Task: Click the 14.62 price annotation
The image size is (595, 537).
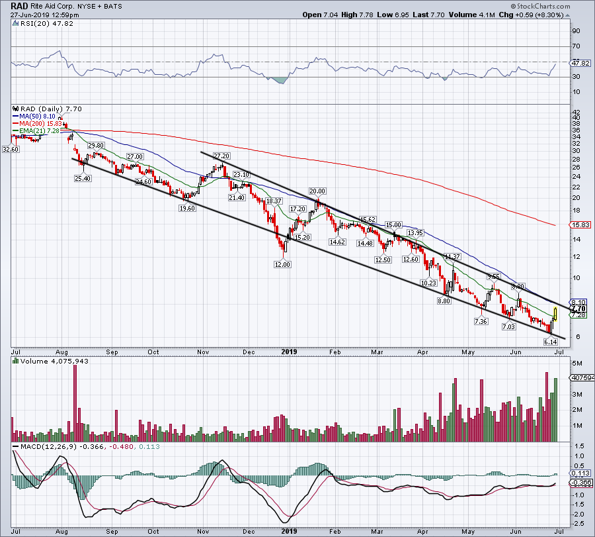Action: click(337, 242)
